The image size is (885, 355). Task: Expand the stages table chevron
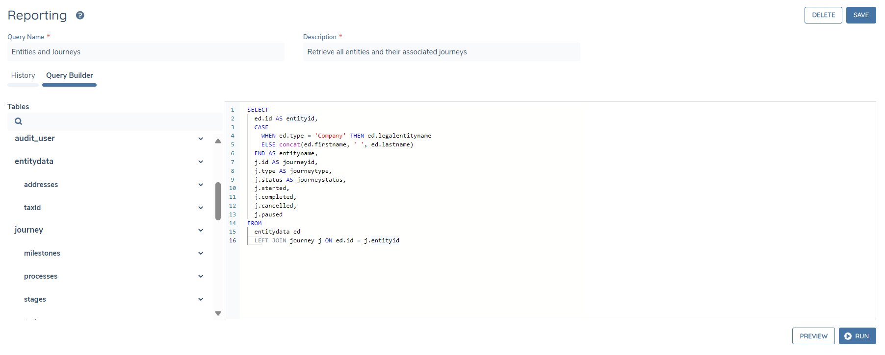tap(201, 299)
